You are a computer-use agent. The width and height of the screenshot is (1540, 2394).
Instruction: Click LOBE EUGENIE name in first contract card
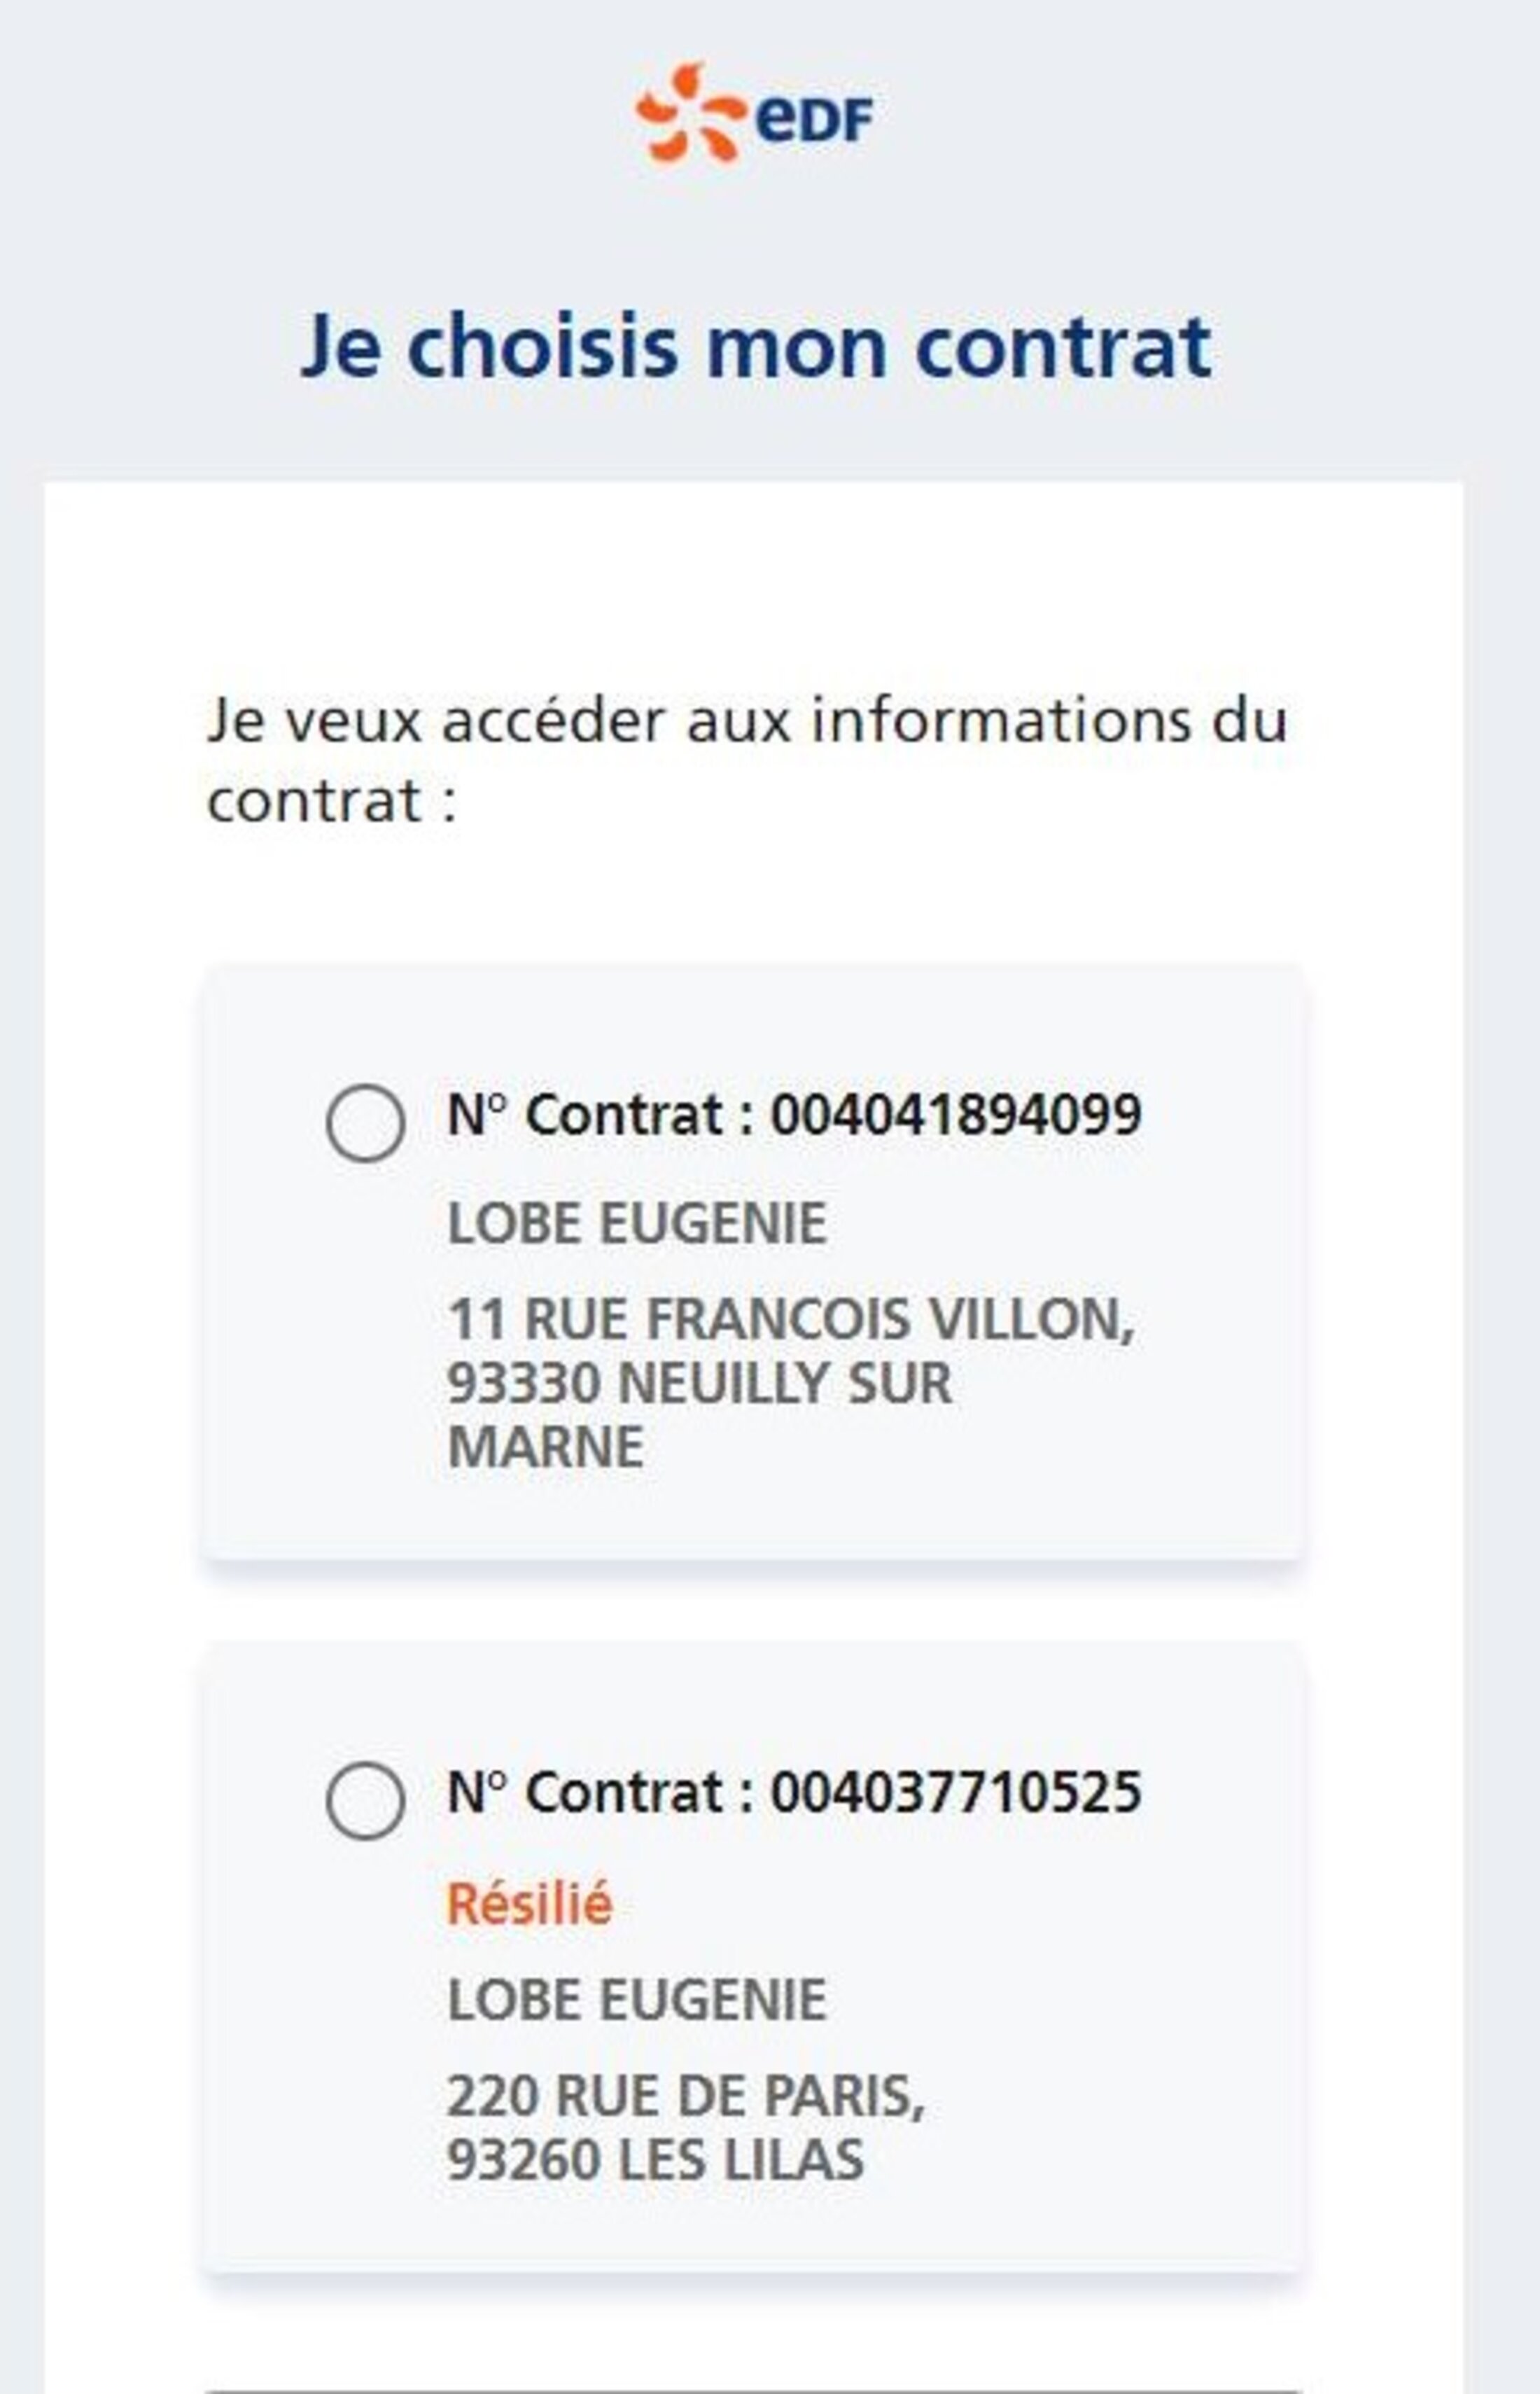coord(637,1223)
